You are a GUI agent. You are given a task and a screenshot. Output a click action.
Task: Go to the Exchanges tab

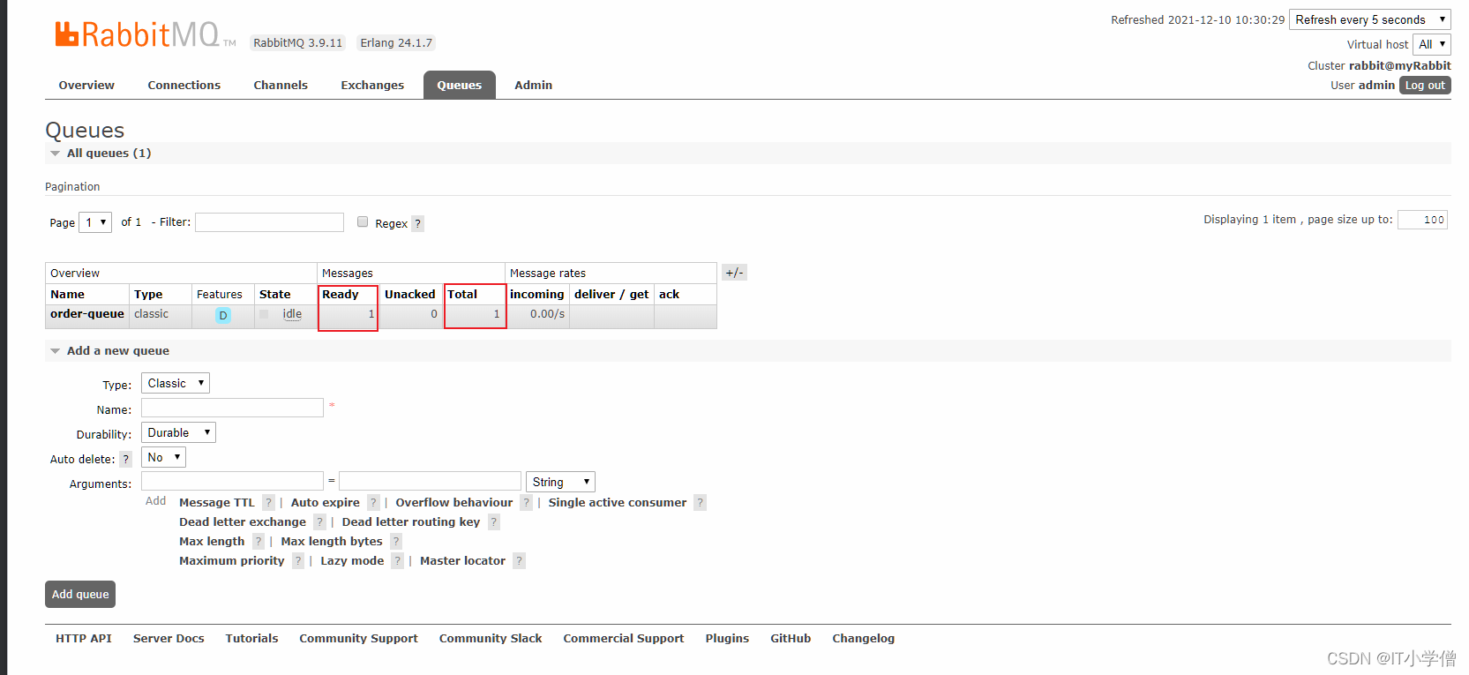(x=372, y=86)
